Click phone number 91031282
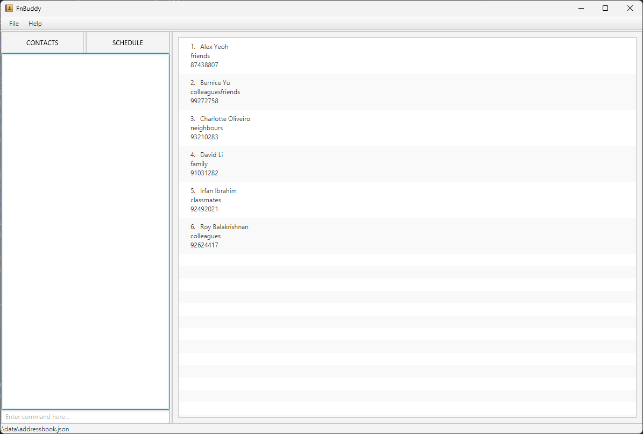 tap(204, 173)
